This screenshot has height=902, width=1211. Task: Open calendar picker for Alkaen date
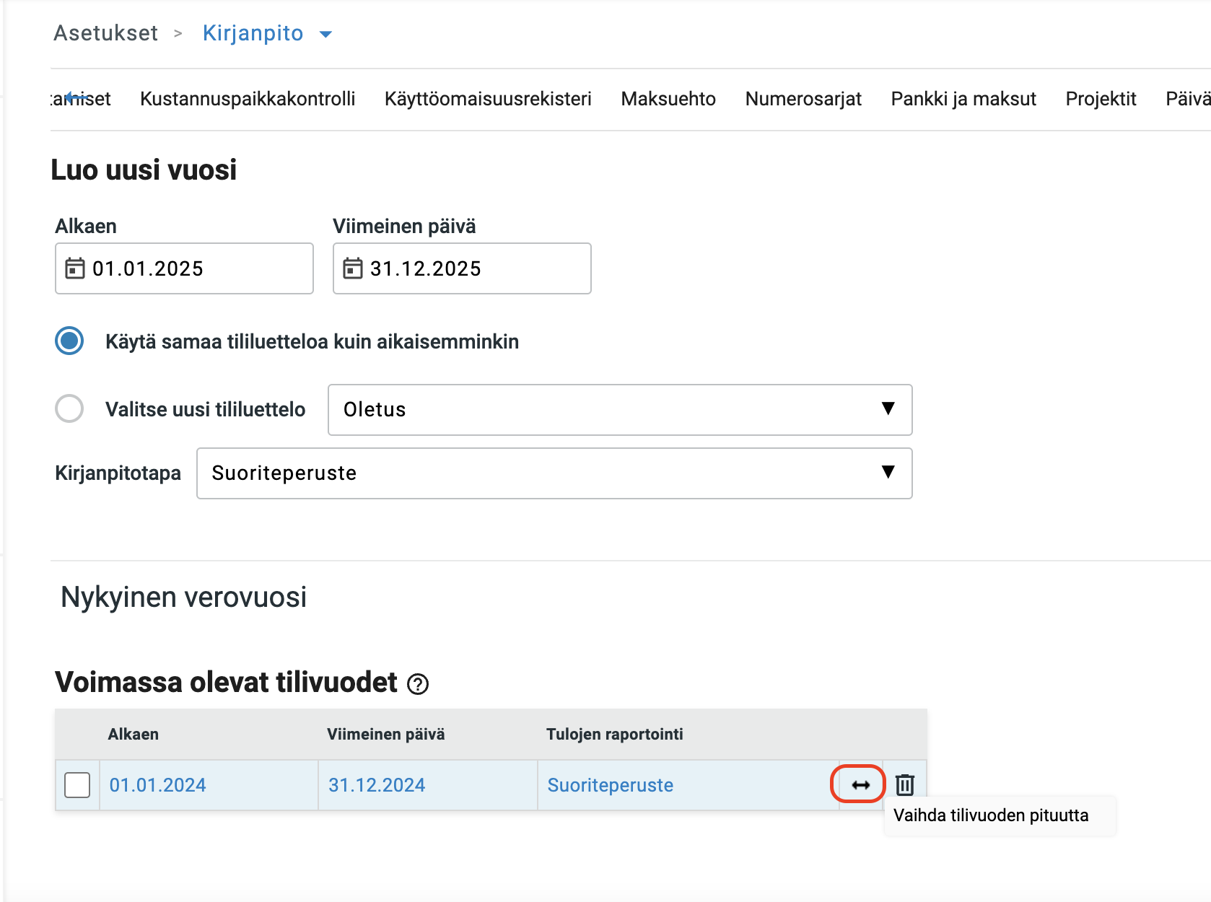[75, 268]
